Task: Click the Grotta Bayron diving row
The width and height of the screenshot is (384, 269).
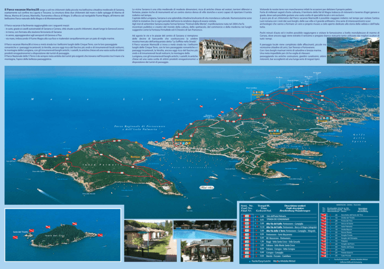Action: tap(349, 229)
